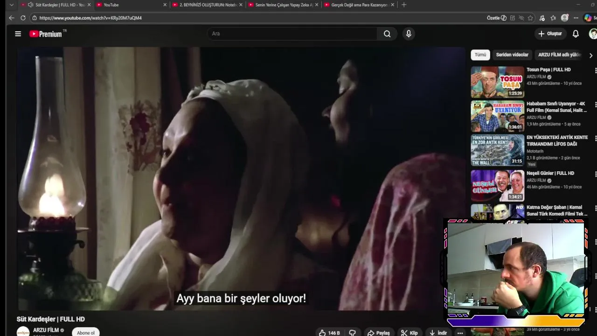Click the search input field Ara

(292, 34)
